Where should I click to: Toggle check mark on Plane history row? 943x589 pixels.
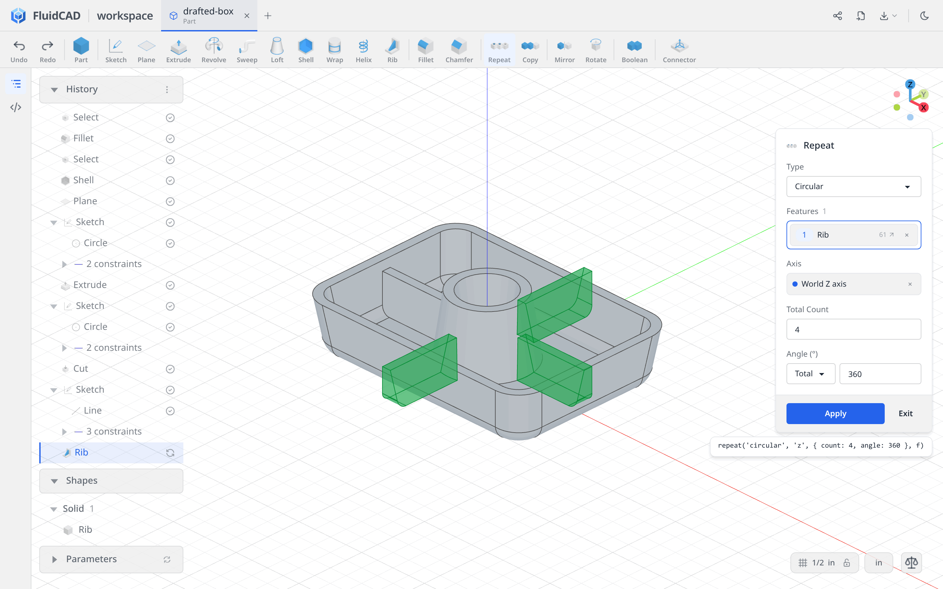coord(170,201)
